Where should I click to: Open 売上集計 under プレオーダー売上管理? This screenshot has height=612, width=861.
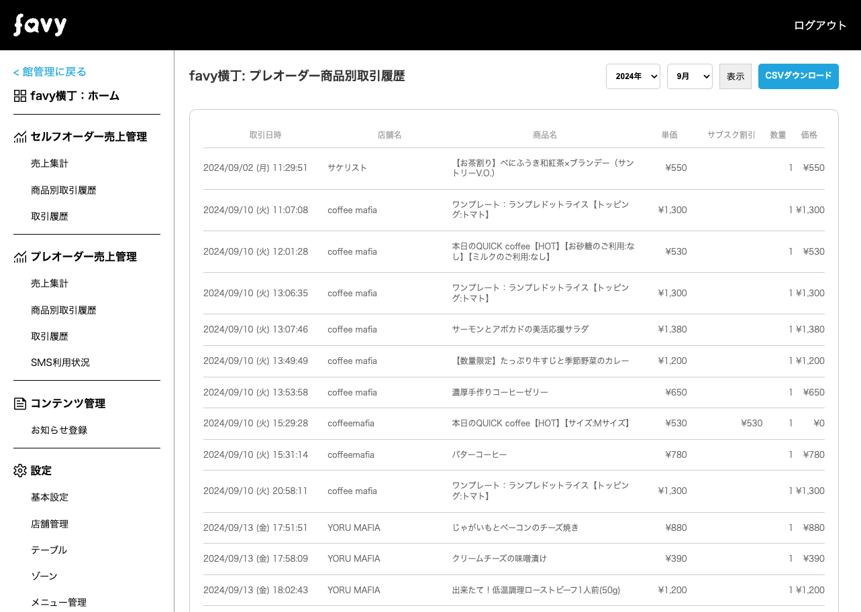pyautogui.click(x=50, y=284)
